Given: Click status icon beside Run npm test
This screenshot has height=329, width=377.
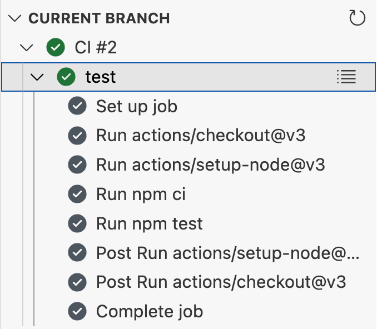Looking at the screenshot, I should [77, 224].
